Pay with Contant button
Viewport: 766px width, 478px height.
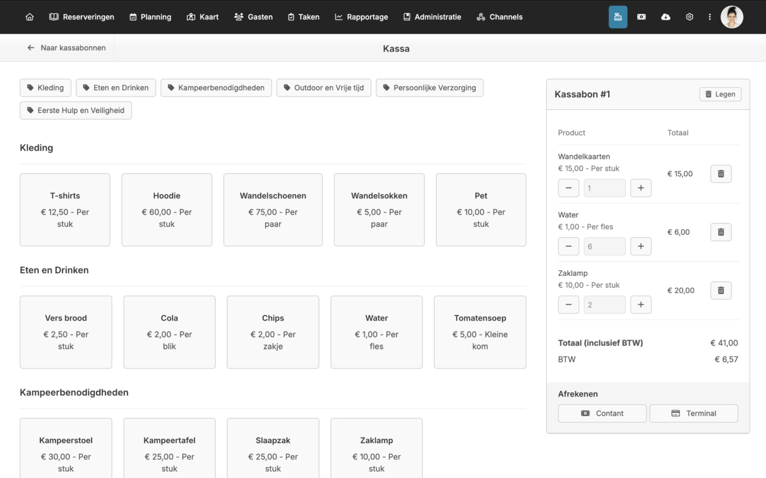click(x=602, y=413)
